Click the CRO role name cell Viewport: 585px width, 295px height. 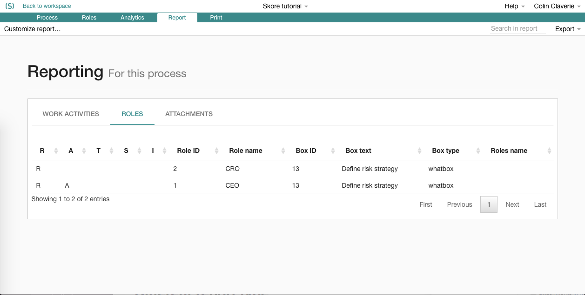click(232, 169)
